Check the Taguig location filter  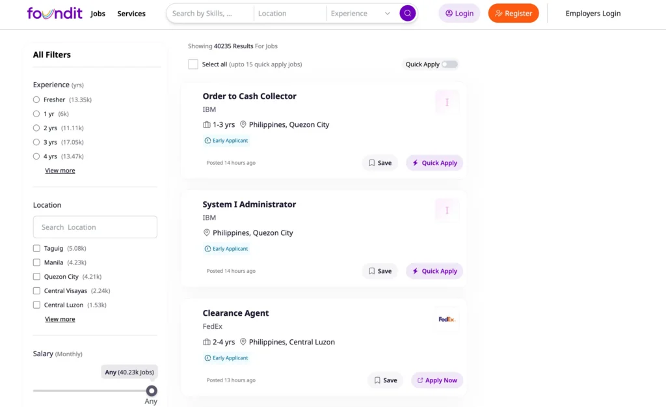pos(36,248)
